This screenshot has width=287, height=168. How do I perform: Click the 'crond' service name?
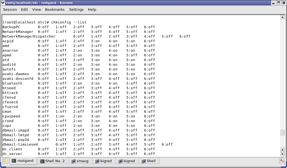(x=8, y=121)
